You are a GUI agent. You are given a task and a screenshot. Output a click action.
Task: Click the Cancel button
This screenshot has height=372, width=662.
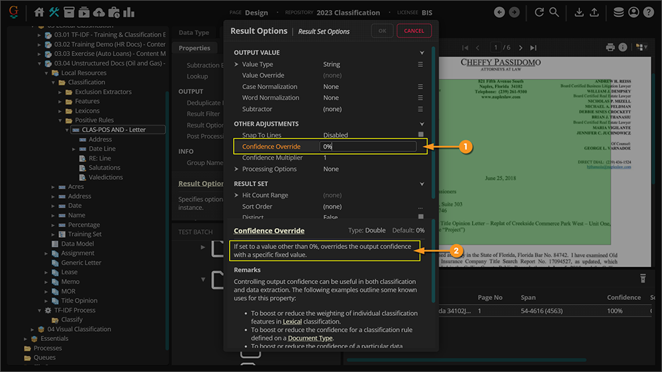pyautogui.click(x=414, y=30)
